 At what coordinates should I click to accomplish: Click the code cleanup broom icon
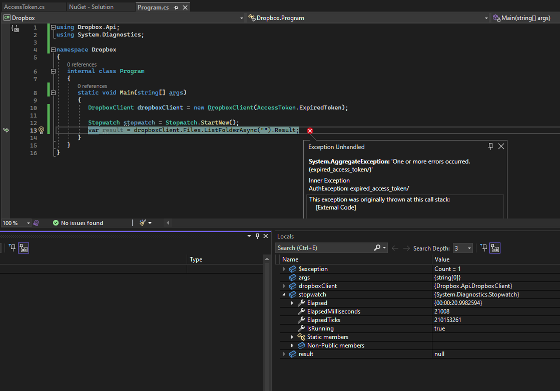click(x=143, y=223)
